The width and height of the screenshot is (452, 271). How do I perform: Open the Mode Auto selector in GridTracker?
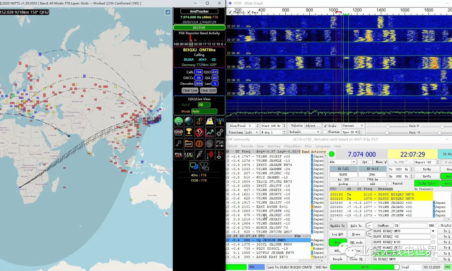(204, 111)
